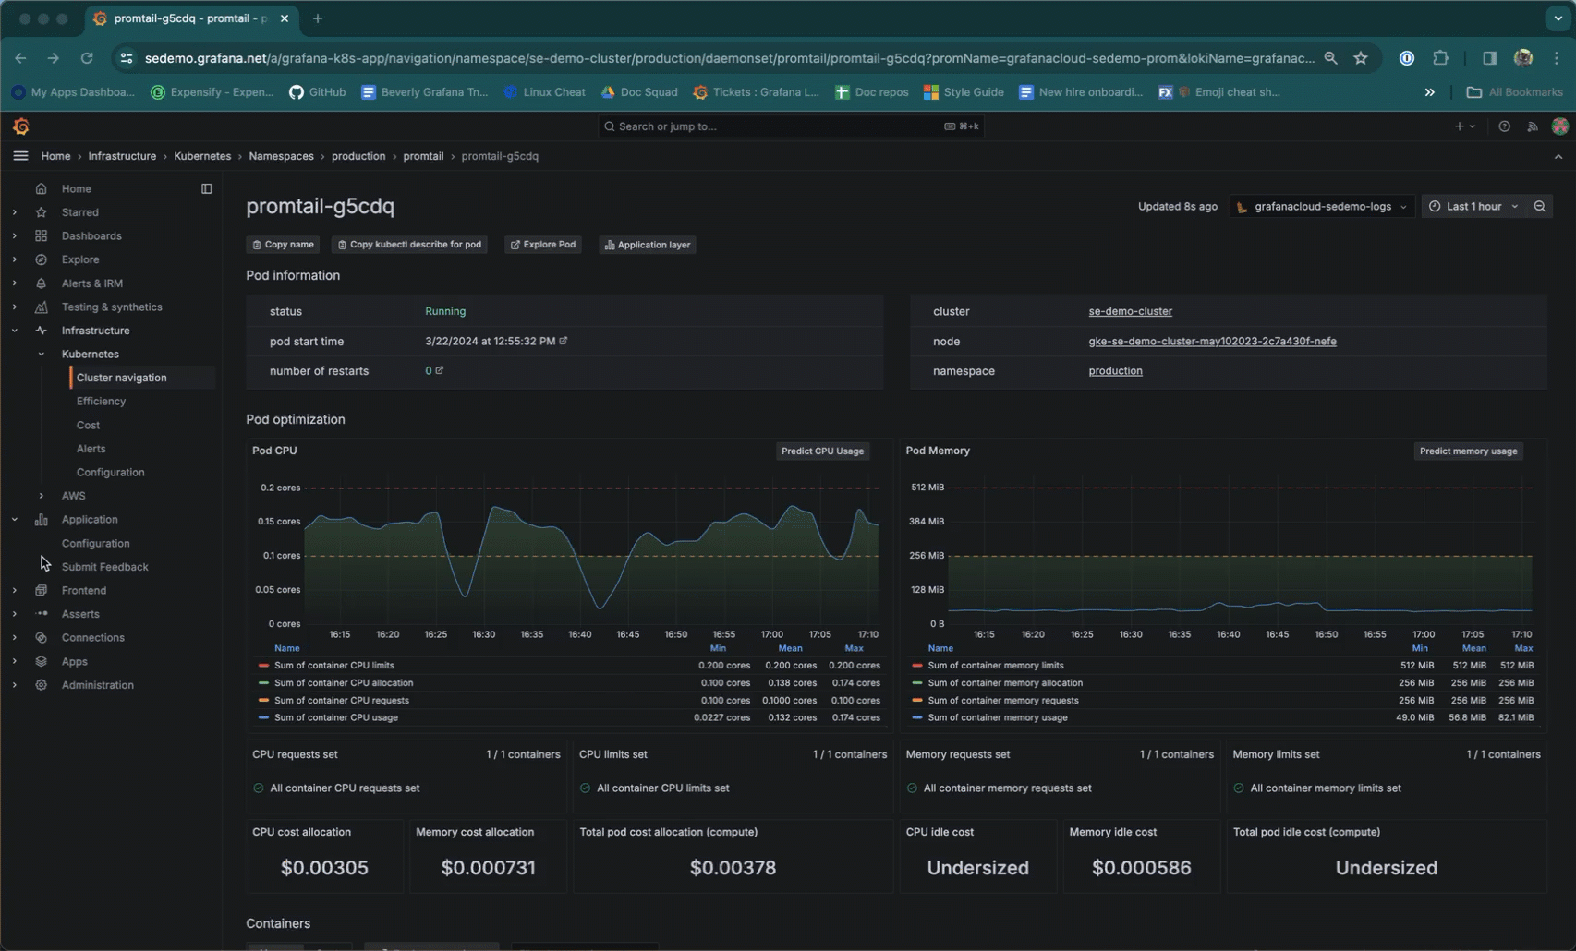The image size is (1576, 951).
Task: Open the Last 1 hour time picker
Action: (1473, 207)
